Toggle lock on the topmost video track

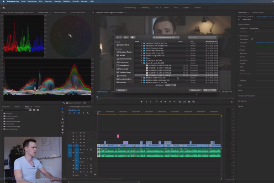(73, 133)
